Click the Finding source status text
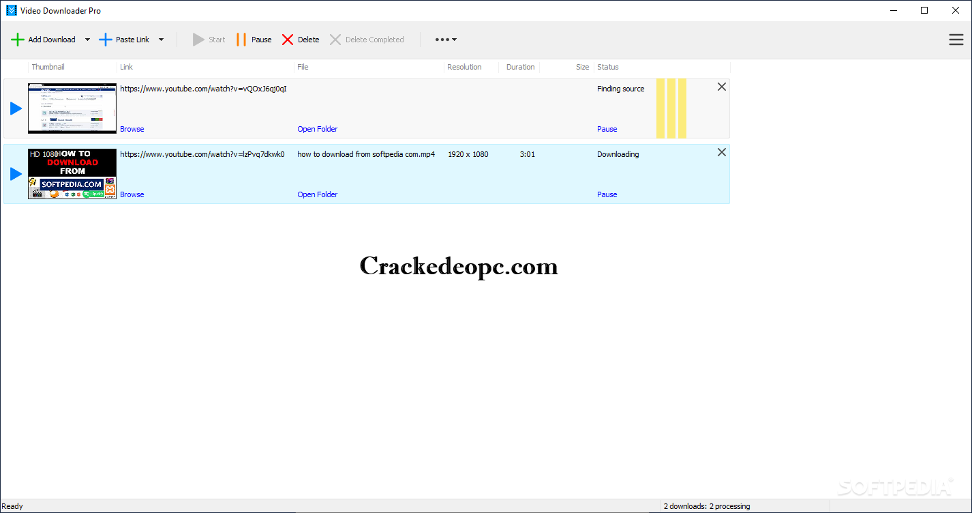 pyautogui.click(x=620, y=89)
